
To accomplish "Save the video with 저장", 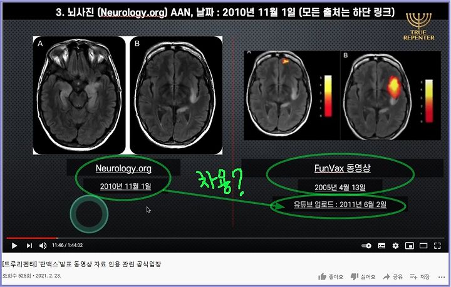I will 420,276.
